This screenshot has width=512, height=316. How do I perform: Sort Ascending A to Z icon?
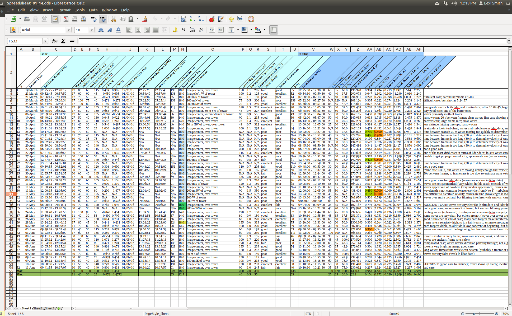pyautogui.click(x=192, y=19)
